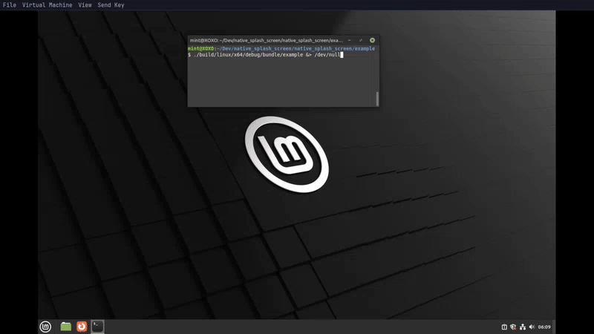Screen dimensions: 594x334
Task: Minimize the terminal window
Action: coord(349,40)
